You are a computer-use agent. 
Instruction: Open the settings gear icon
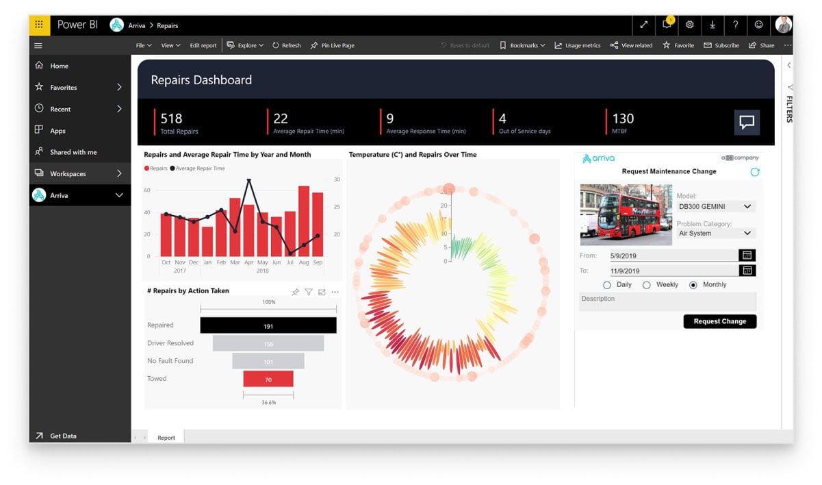[x=689, y=25]
